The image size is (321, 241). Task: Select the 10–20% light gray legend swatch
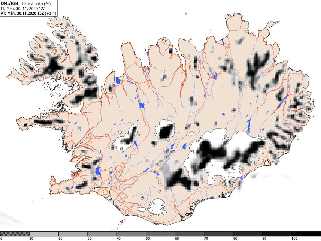tap(44, 234)
